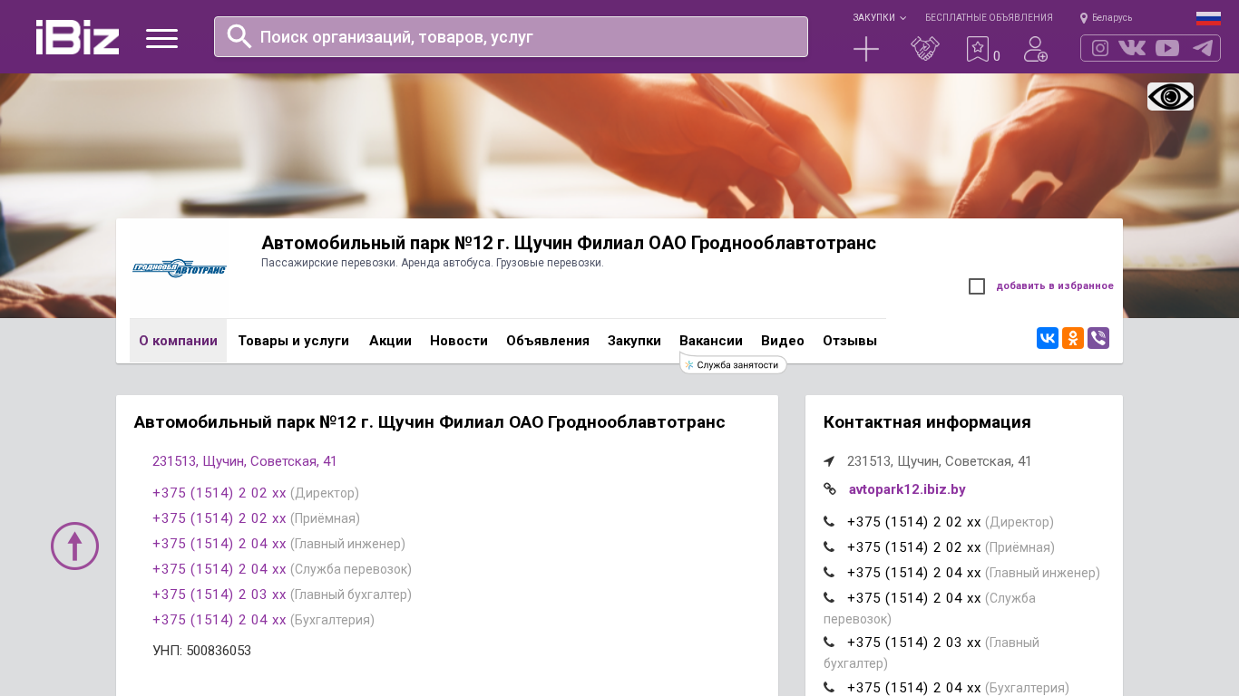Click the Директор phone number in contact sidebar
1239x696 pixels.
click(914, 522)
